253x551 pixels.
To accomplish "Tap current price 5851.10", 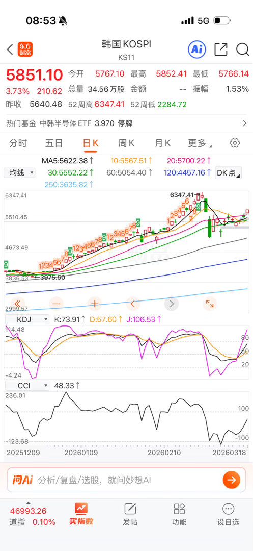I will point(34,74).
